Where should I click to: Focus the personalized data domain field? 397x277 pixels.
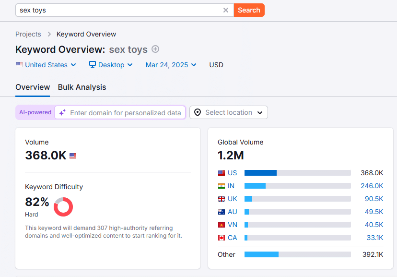[120, 112]
